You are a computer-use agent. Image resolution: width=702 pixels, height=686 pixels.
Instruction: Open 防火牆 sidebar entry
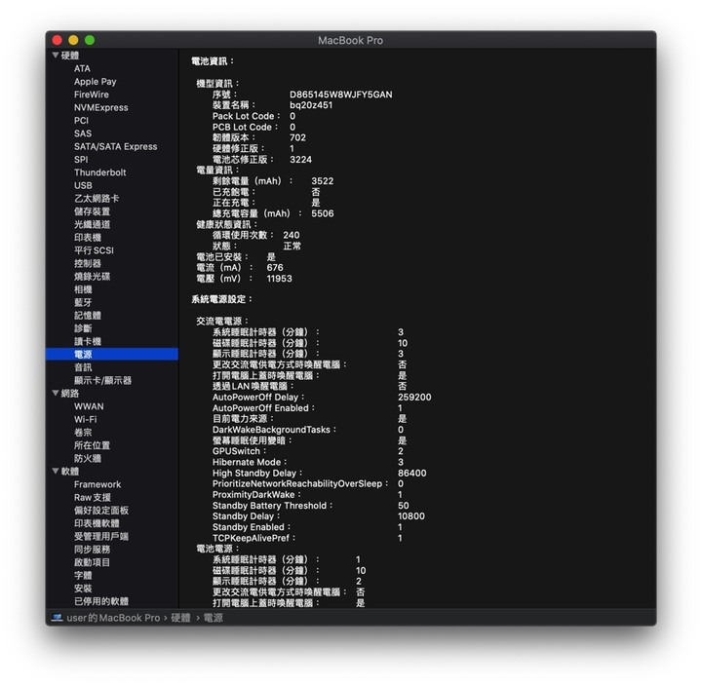(x=88, y=458)
